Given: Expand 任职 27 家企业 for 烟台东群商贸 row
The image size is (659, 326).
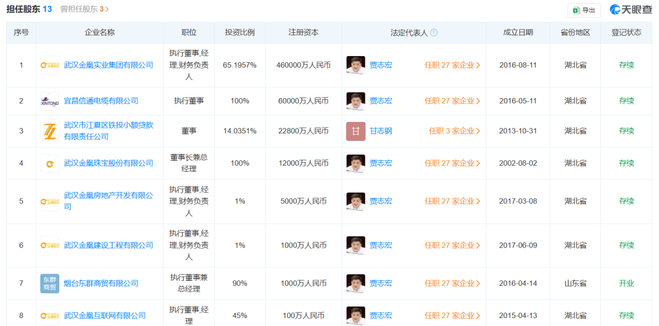Looking at the screenshot, I should (452, 283).
